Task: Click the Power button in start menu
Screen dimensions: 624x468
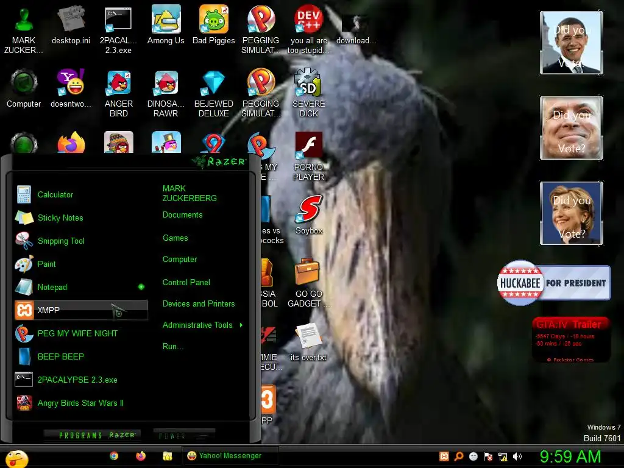Action: pos(184,435)
